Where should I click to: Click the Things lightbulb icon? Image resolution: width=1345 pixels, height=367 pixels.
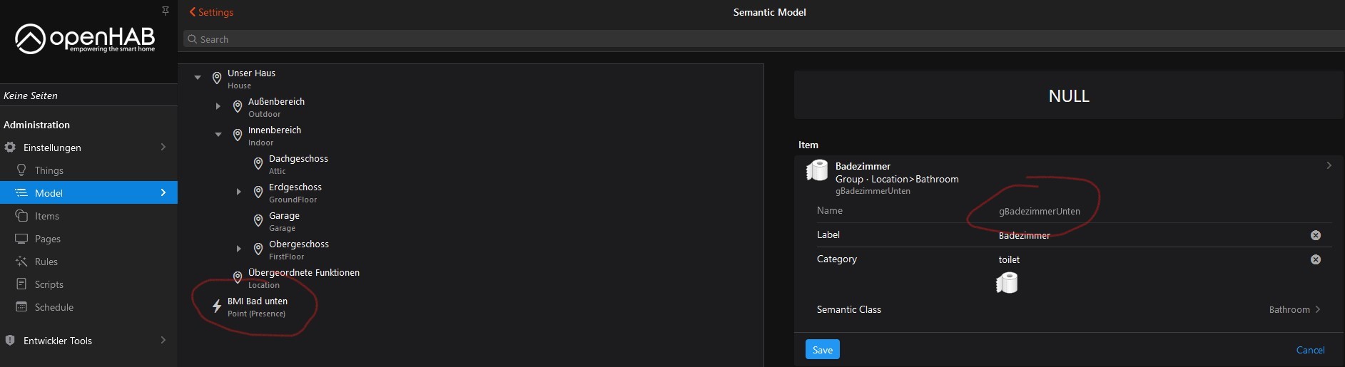(21, 170)
